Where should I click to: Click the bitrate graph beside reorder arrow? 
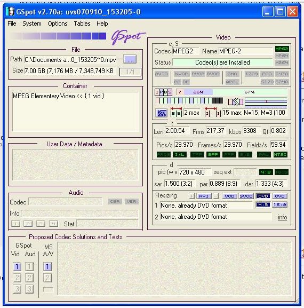click(266, 102)
